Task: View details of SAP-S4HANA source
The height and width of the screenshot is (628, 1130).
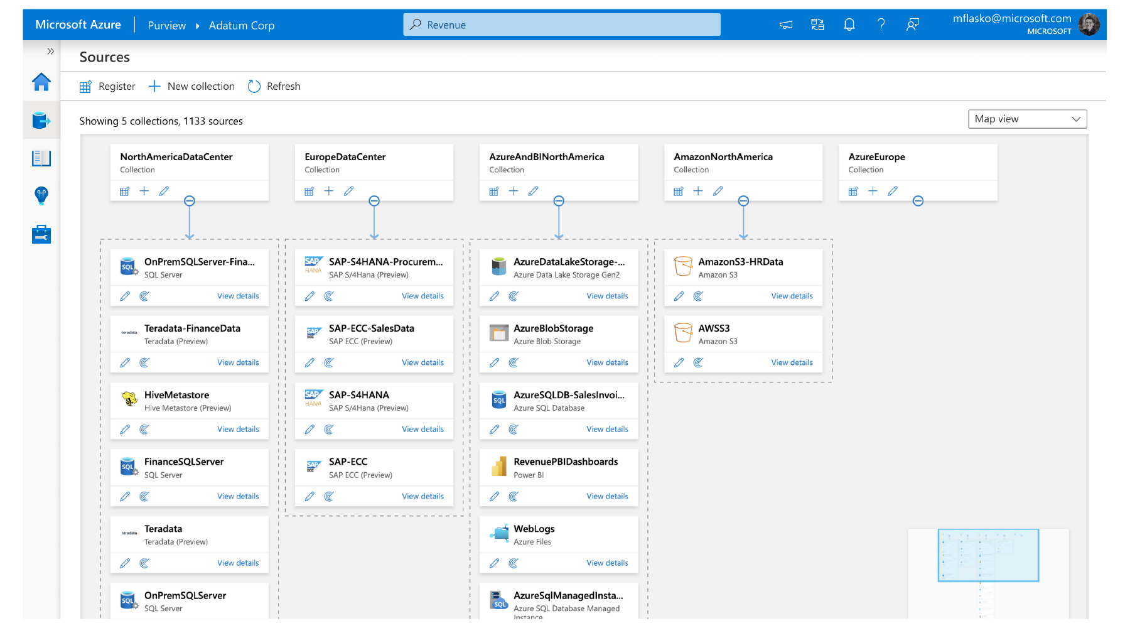Action: 422,429
